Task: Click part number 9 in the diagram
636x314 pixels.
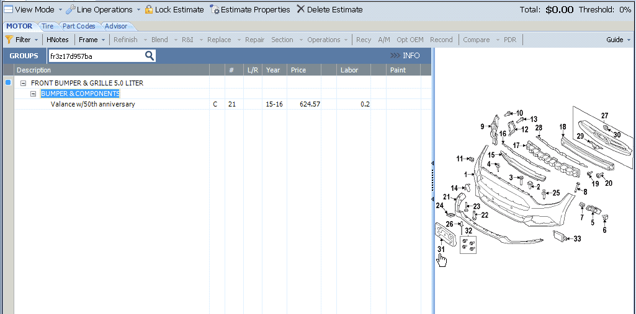Action: pyautogui.click(x=482, y=126)
